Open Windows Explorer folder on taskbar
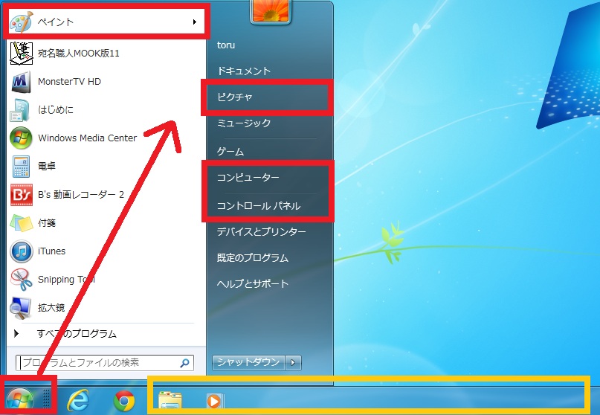Image resolution: width=600 pixels, height=415 pixels. (170, 401)
